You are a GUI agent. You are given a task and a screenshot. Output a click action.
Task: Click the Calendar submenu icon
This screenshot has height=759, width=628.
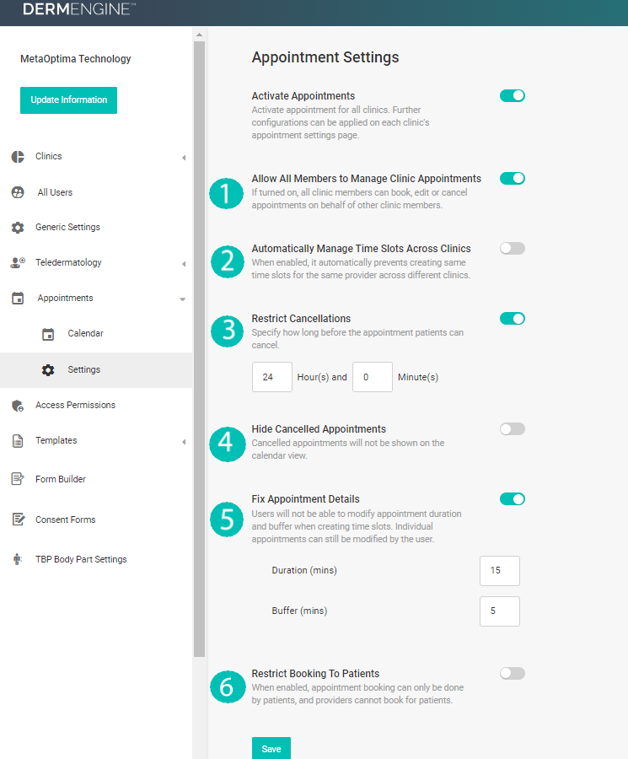48,334
